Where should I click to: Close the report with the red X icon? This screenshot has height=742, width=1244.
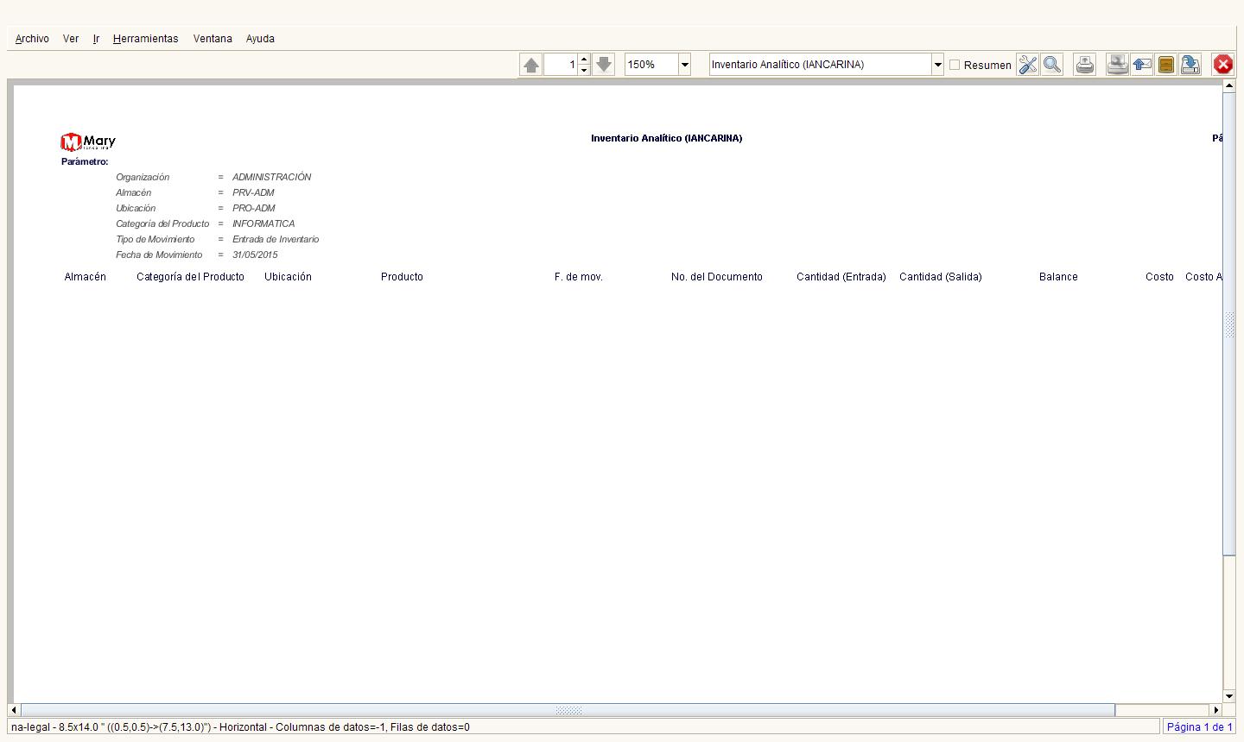(1223, 65)
